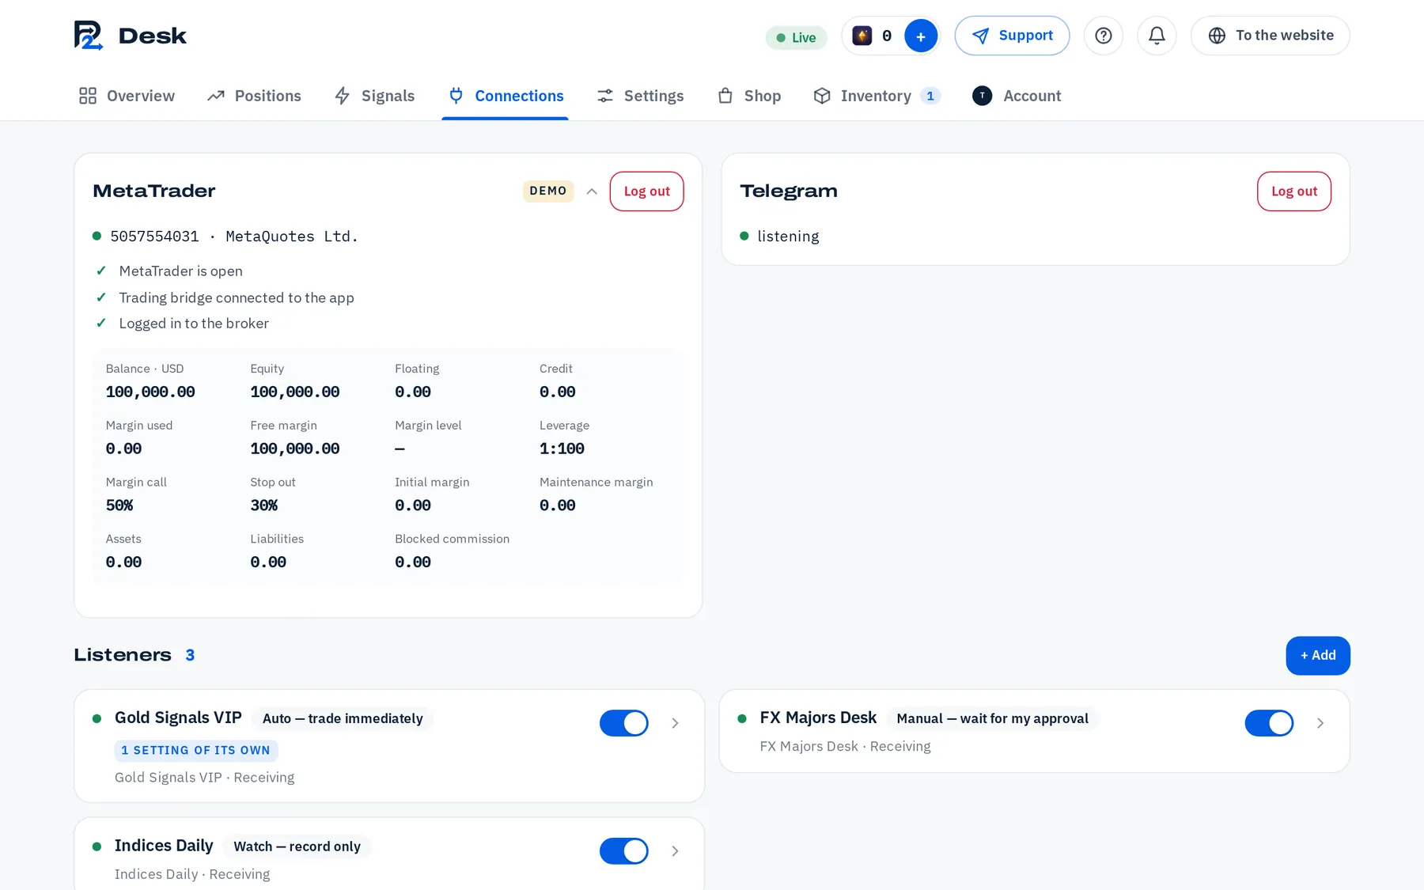Disable the Gold Signals VIP listener
The height and width of the screenshot is (890, 1424).
623,723
